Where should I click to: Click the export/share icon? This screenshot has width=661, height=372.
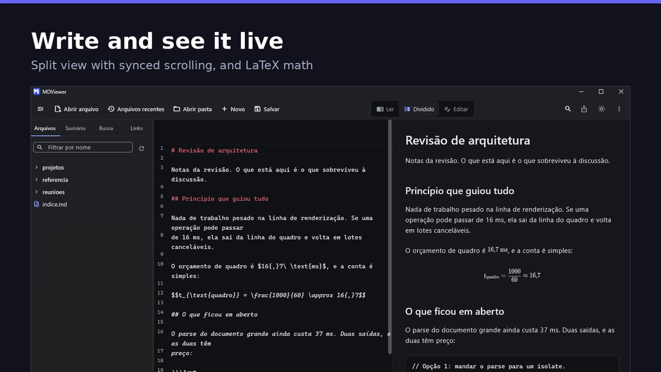(x=584, y=109)
